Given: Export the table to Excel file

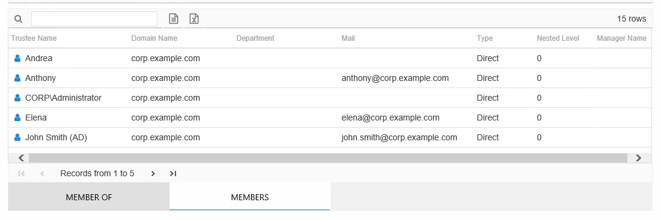Looking at the screenshot, I should pyautogui.click(x=194, y=19).
